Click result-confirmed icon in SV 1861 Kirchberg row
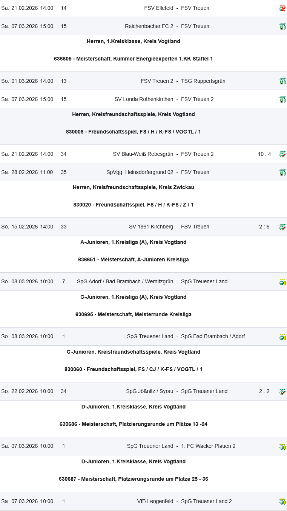 pyautogui.click(x=282, y=227)
